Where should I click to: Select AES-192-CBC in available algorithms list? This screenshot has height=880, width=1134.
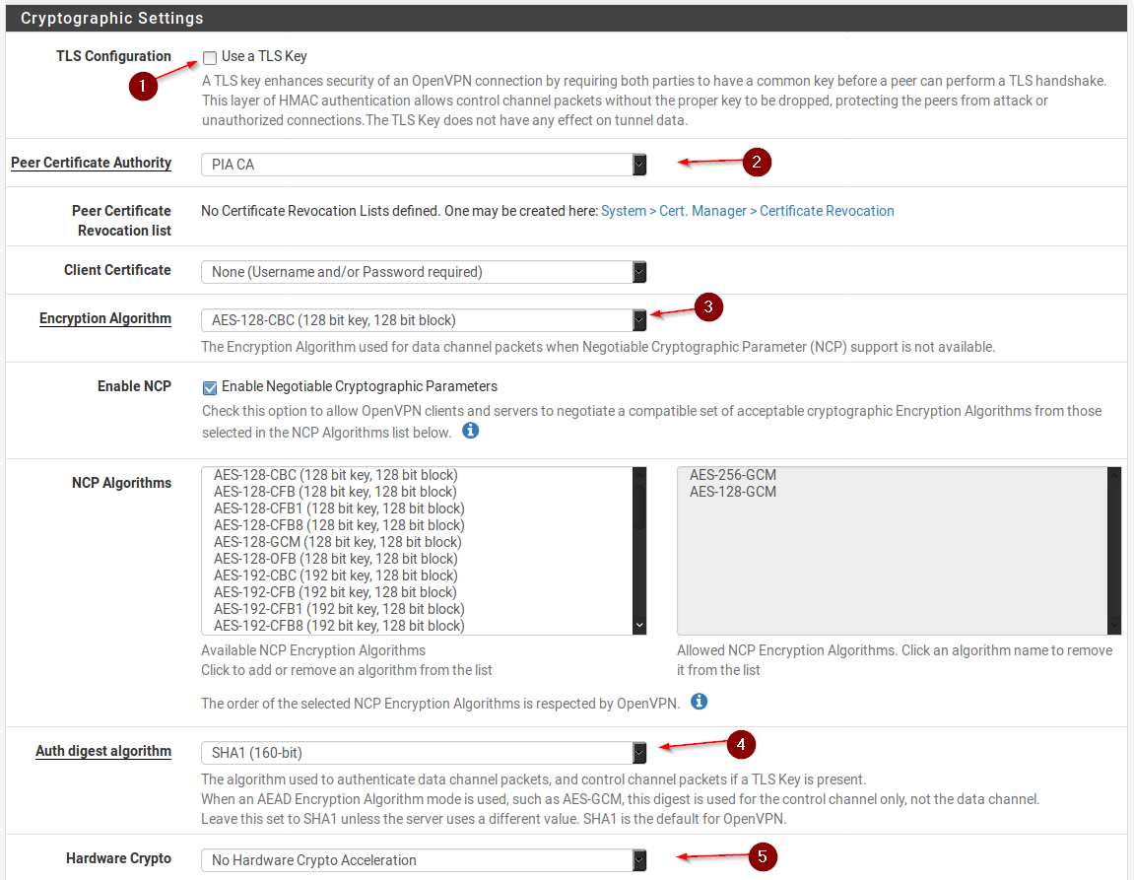point(335,575)
